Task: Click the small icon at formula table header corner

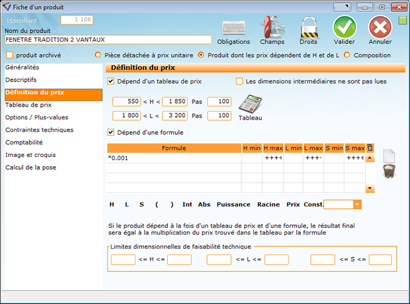Action: tap(370, 148)
